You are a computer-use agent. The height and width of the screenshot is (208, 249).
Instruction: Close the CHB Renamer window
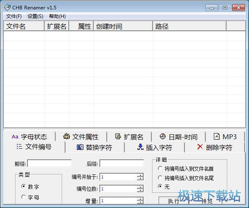[238, 8]
